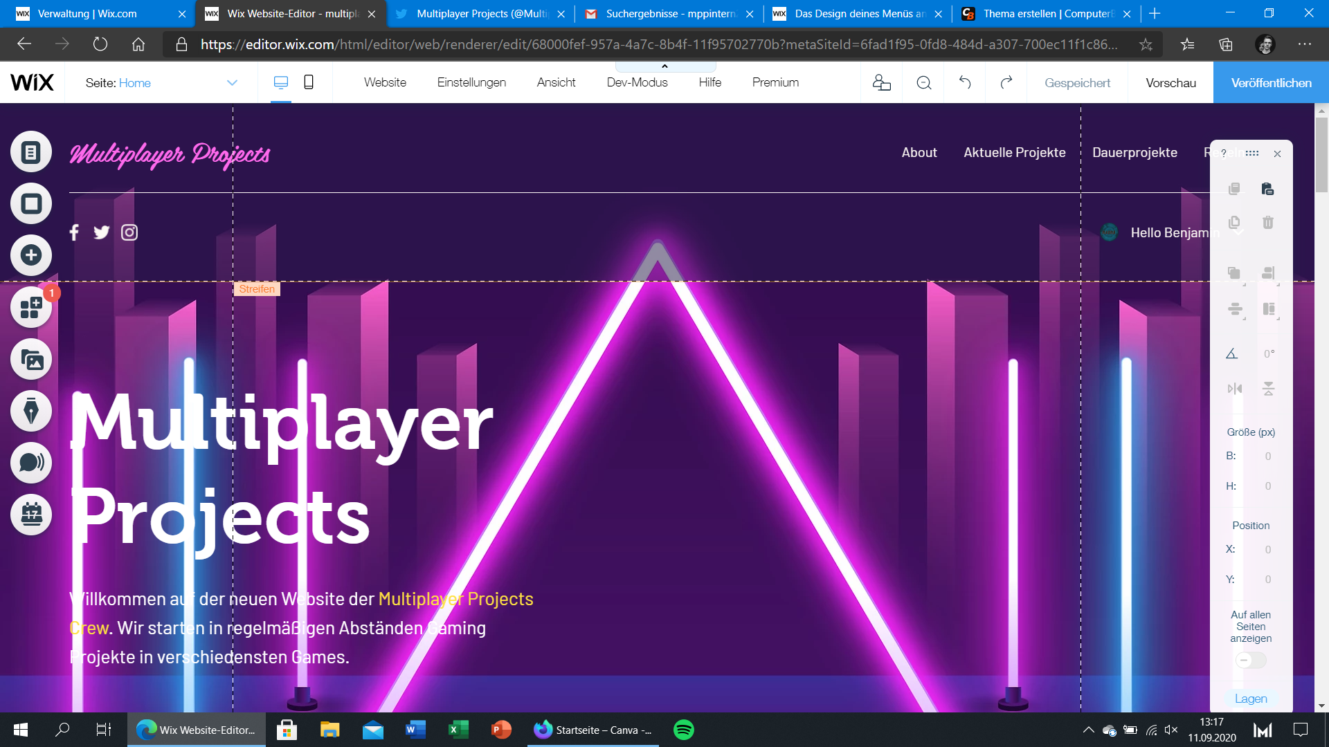
Task: Open the Bookings calendar icon
Action: 31,515
